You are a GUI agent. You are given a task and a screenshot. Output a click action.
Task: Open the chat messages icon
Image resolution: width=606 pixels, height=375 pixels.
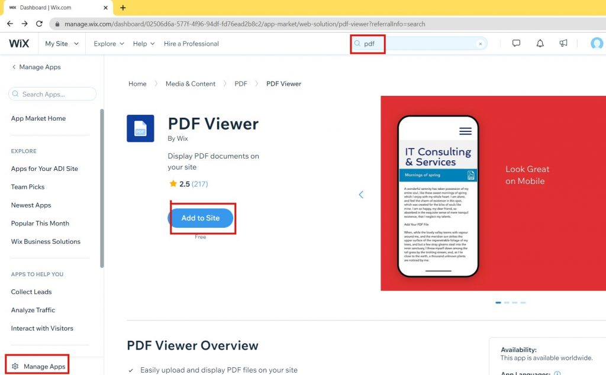(x=516, y=43)
